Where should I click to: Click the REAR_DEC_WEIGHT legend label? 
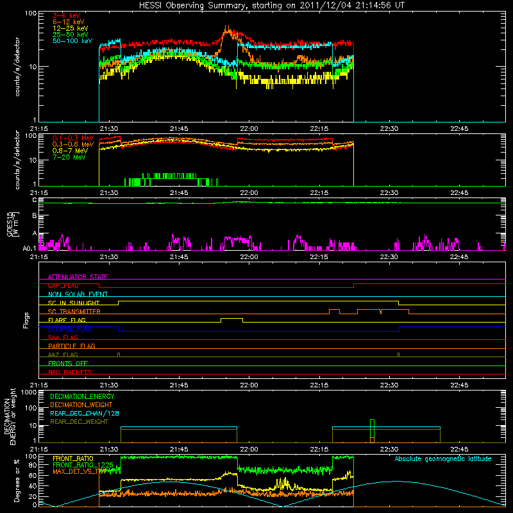79,422
